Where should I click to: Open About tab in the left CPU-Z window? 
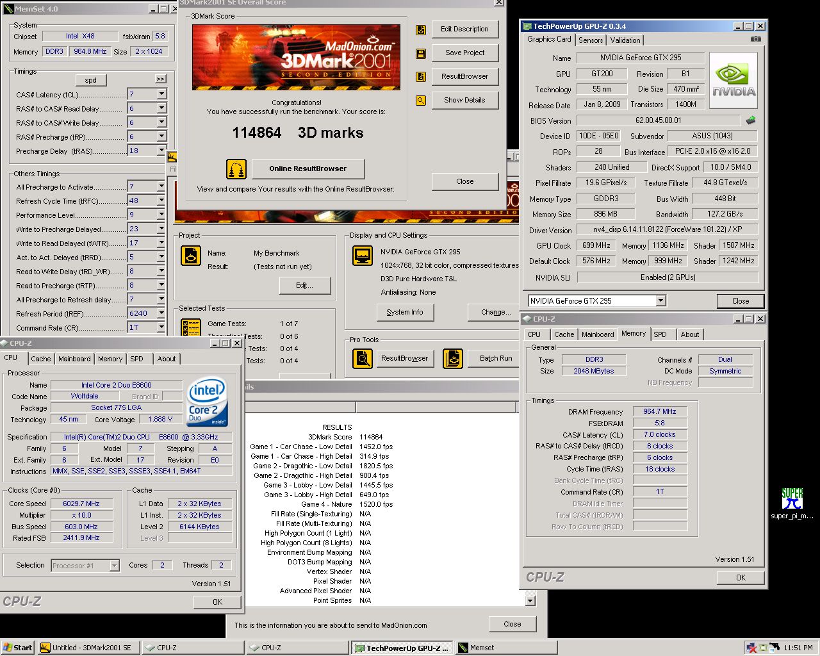(167, 359)
